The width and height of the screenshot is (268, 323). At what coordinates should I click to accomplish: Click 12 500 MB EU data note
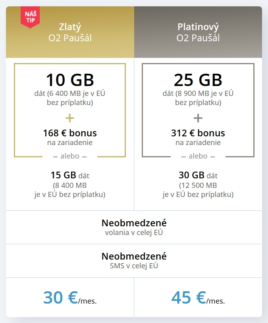(x=198, y=190)
